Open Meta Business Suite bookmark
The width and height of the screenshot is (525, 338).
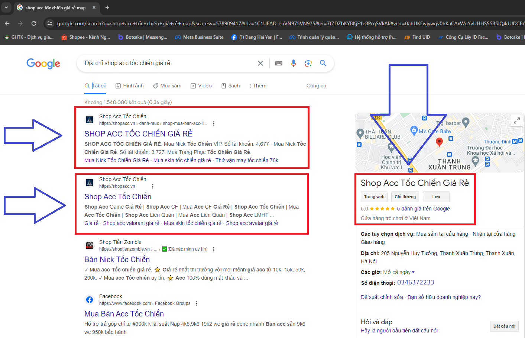pyautogui.click(x=200, y=37)
